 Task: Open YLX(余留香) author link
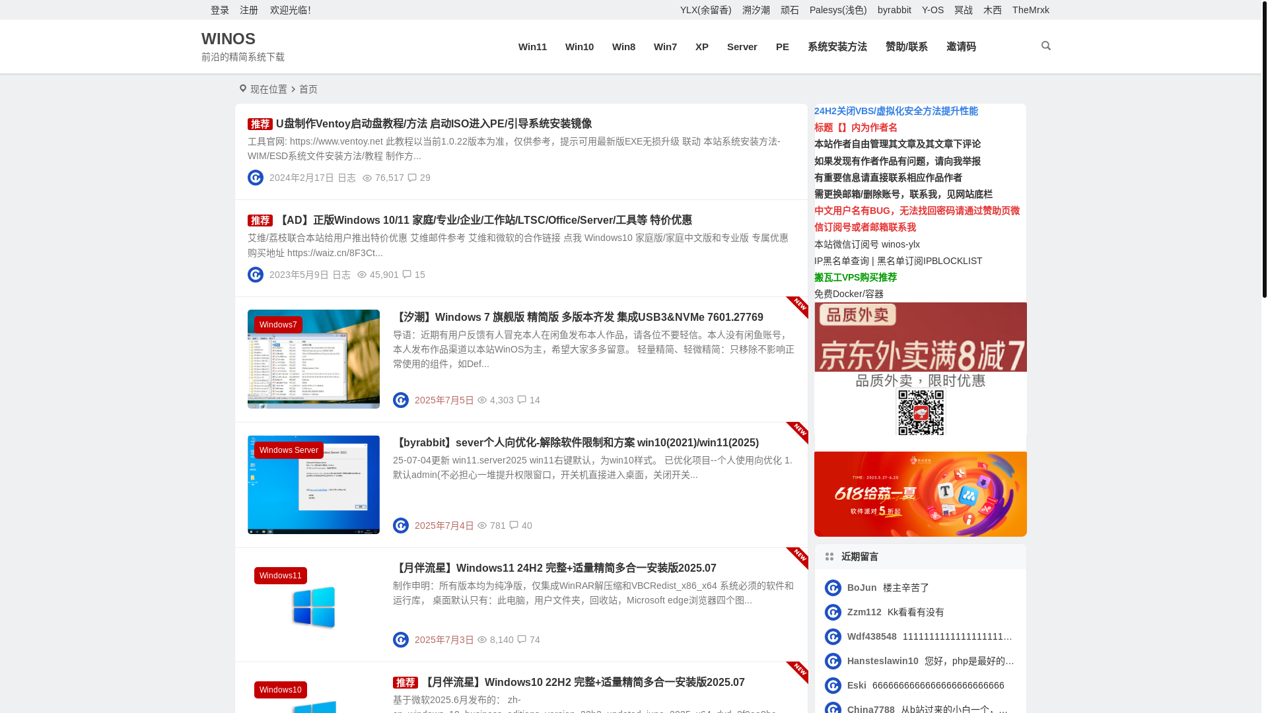point(705,10)
